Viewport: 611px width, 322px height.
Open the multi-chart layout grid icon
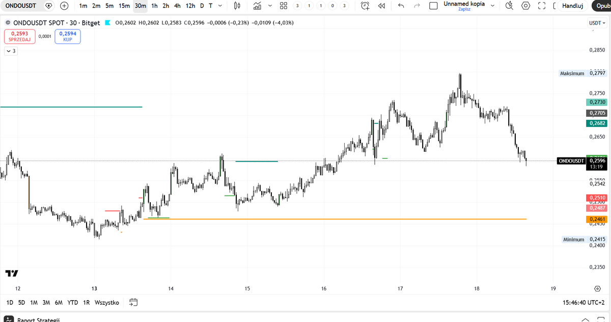(x=284, y=6)
